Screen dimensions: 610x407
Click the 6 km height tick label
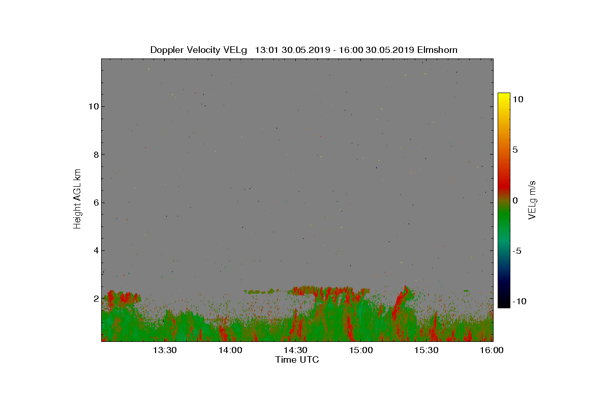pos(96,202)
